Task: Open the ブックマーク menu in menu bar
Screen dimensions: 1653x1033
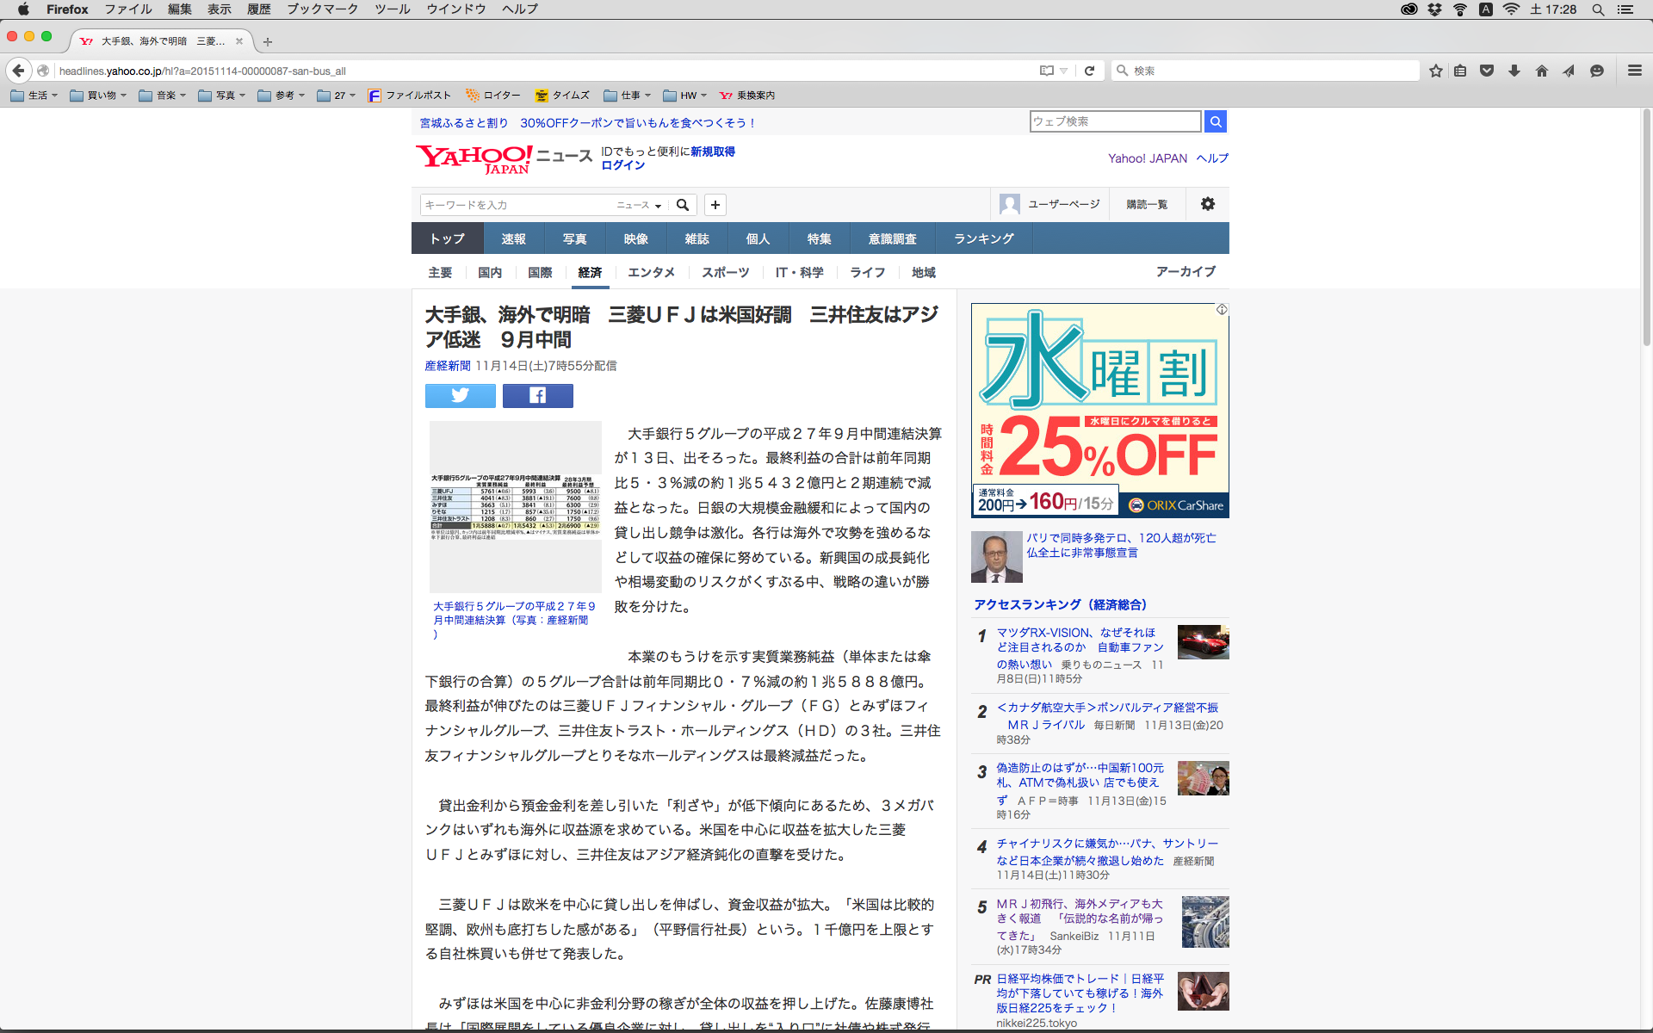Action: coord(322,9)
